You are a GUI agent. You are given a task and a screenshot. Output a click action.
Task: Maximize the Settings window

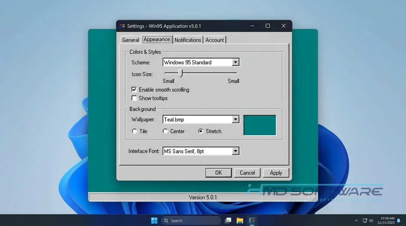coord(268,26)
